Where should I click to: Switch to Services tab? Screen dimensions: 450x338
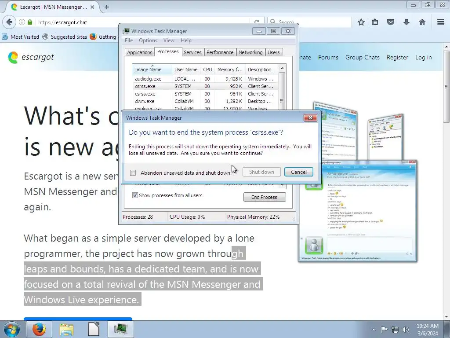click(192, 52)
